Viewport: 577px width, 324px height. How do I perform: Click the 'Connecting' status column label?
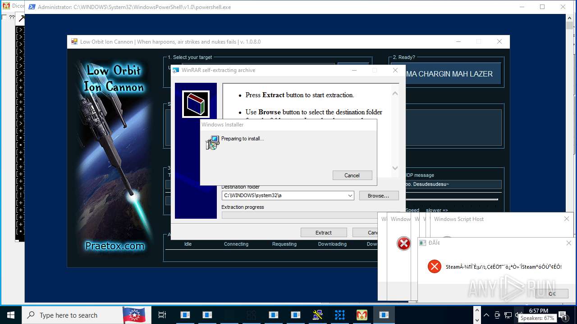point(236,244)
